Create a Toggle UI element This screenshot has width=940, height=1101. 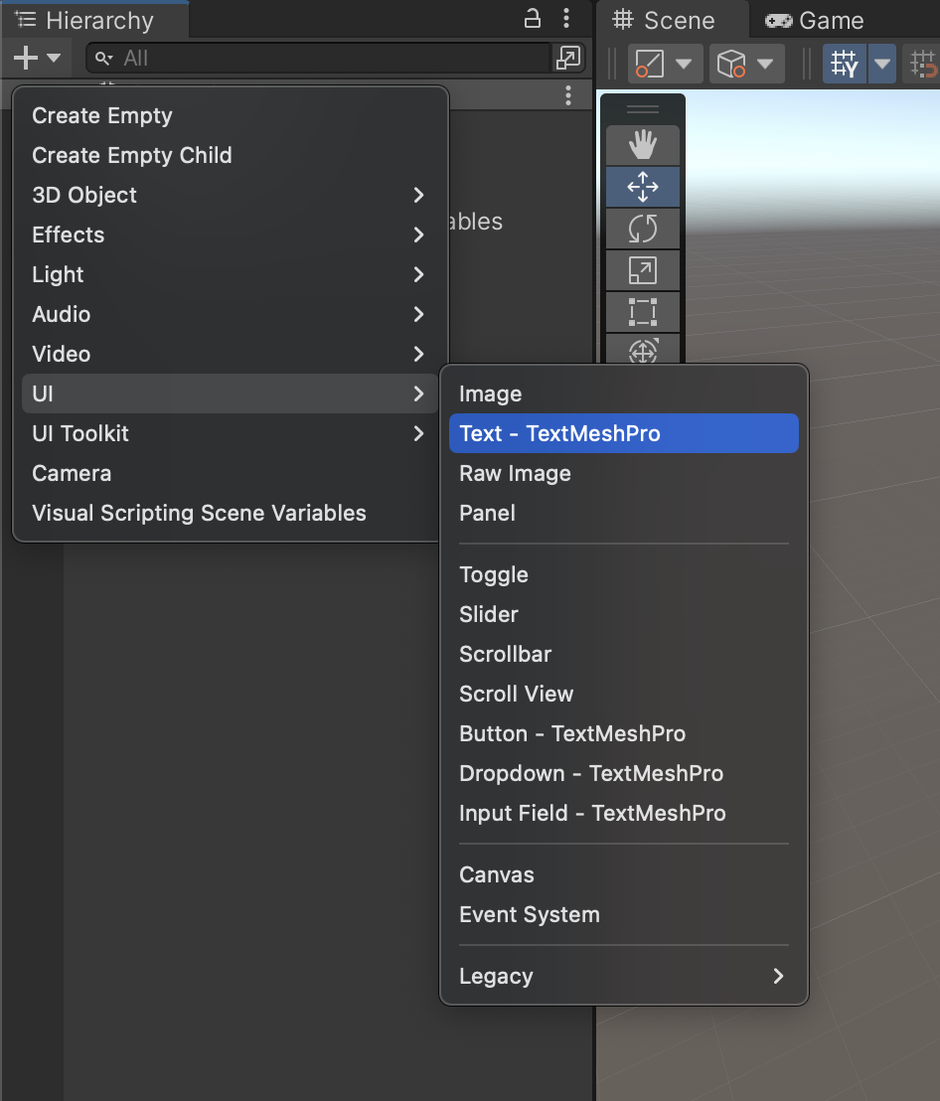tap(624, 574)
